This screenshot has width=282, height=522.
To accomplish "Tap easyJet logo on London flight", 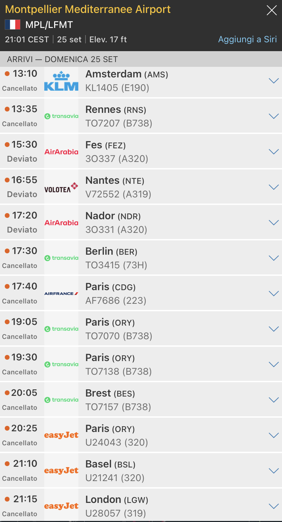I will 61,506.
